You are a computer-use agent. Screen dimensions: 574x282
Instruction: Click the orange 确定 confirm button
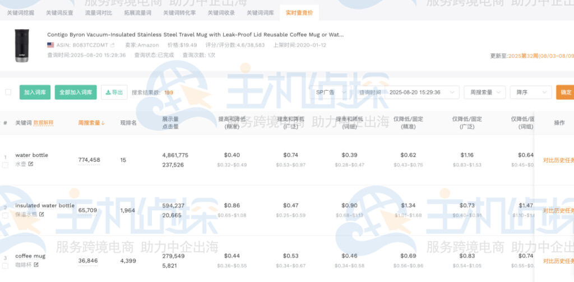click(x=566, y=92)
